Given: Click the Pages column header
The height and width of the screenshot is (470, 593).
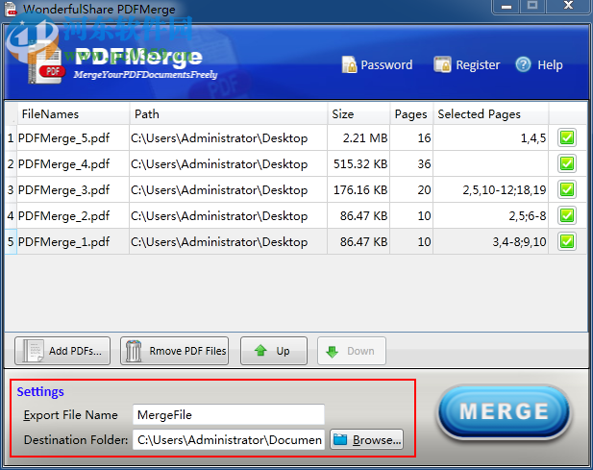Looking at the screenshot, I should 411,113.
